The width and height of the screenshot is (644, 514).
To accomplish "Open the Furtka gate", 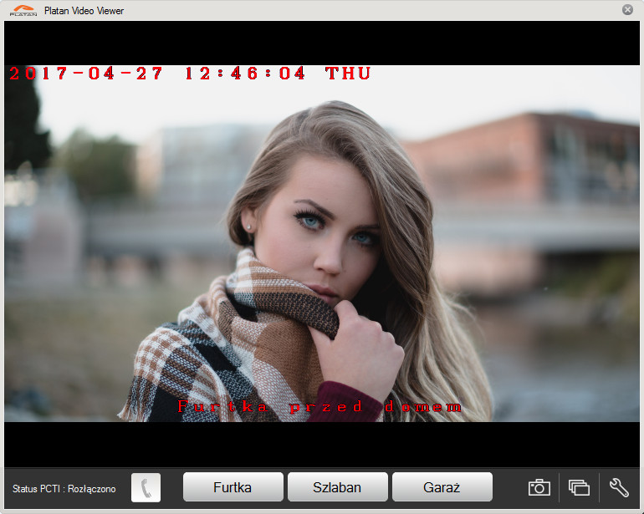I will coord(233,487).
